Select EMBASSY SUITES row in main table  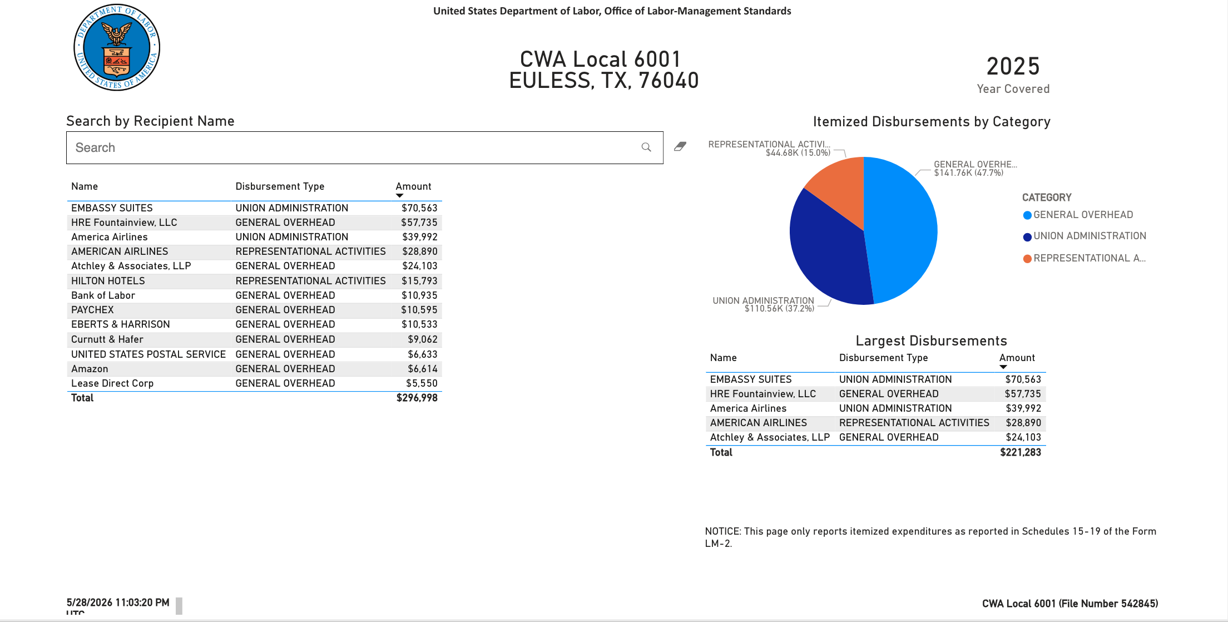click(x=254, y=208)
